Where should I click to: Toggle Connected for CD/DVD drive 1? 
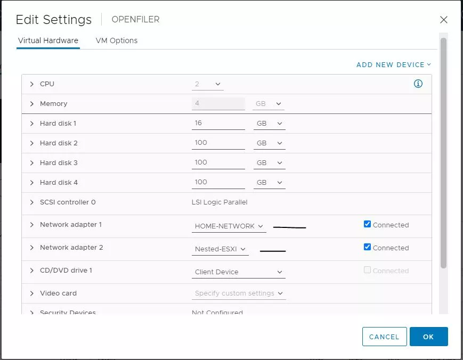[x=367, y=270]
